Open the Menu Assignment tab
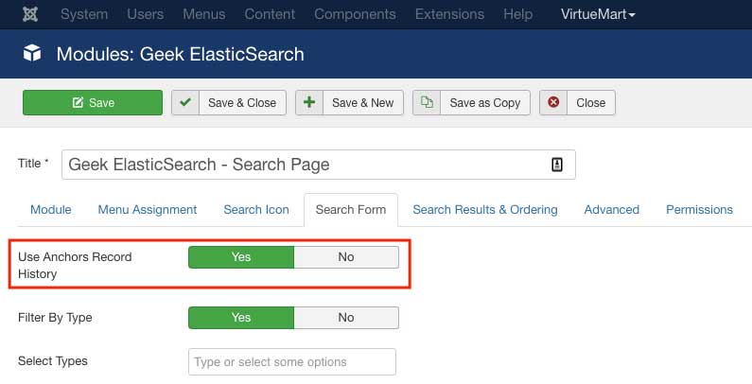Screen dimensions: 752x384 point(148,210)
